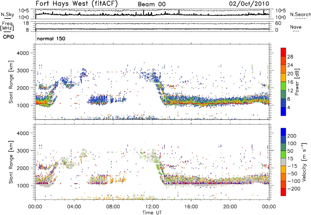The width and height of the screenshot is (311, 215).
Task: Click the bright blue bottom Power color segment
Action: pyautogui.click(x=283, y=111)
